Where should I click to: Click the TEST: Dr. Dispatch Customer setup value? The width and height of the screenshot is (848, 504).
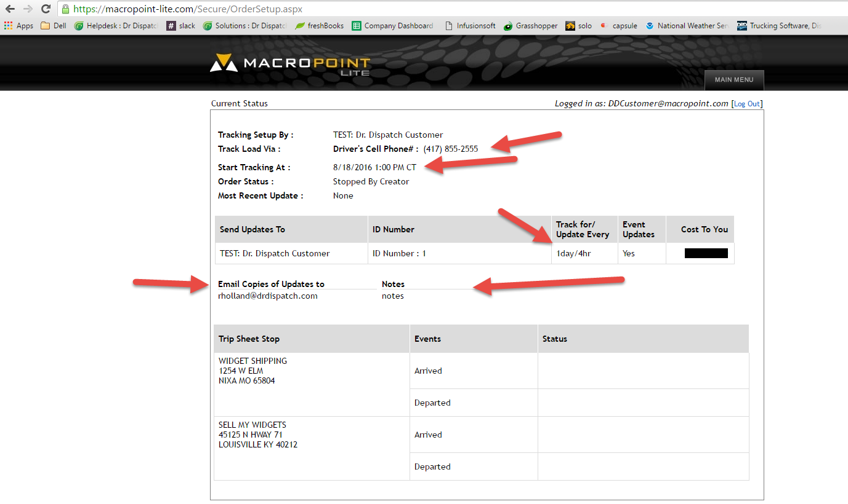coord(388,135)
